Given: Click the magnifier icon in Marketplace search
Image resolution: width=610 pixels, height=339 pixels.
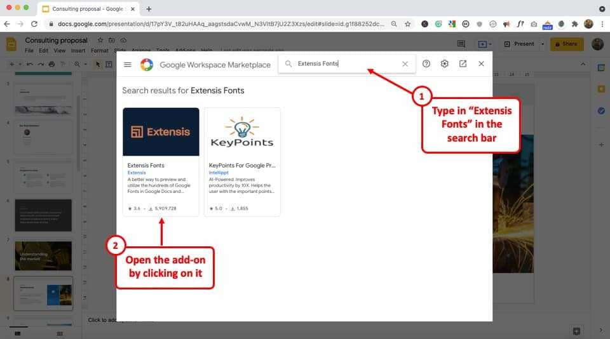Looking at the screenshot, I should pos(289,64).
